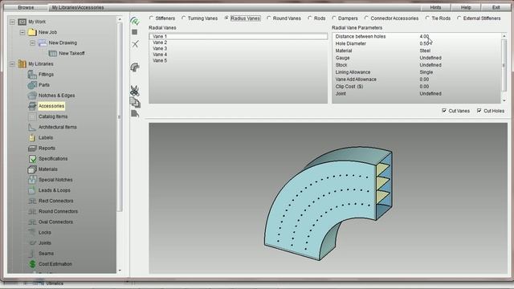This screenshot has height=289, width=514.
Task: Select Vane 1 in Radial Vanes list
Action: click(239, 36)
